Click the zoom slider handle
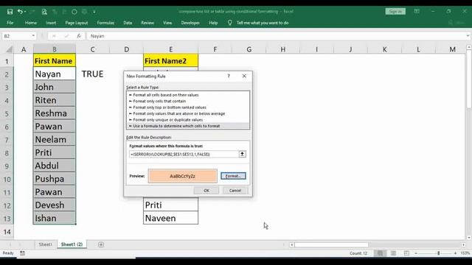Viewport: 472px width, 265px height. click(x=439, y=253)
